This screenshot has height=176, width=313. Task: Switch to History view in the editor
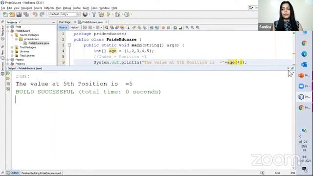(75, 27)
